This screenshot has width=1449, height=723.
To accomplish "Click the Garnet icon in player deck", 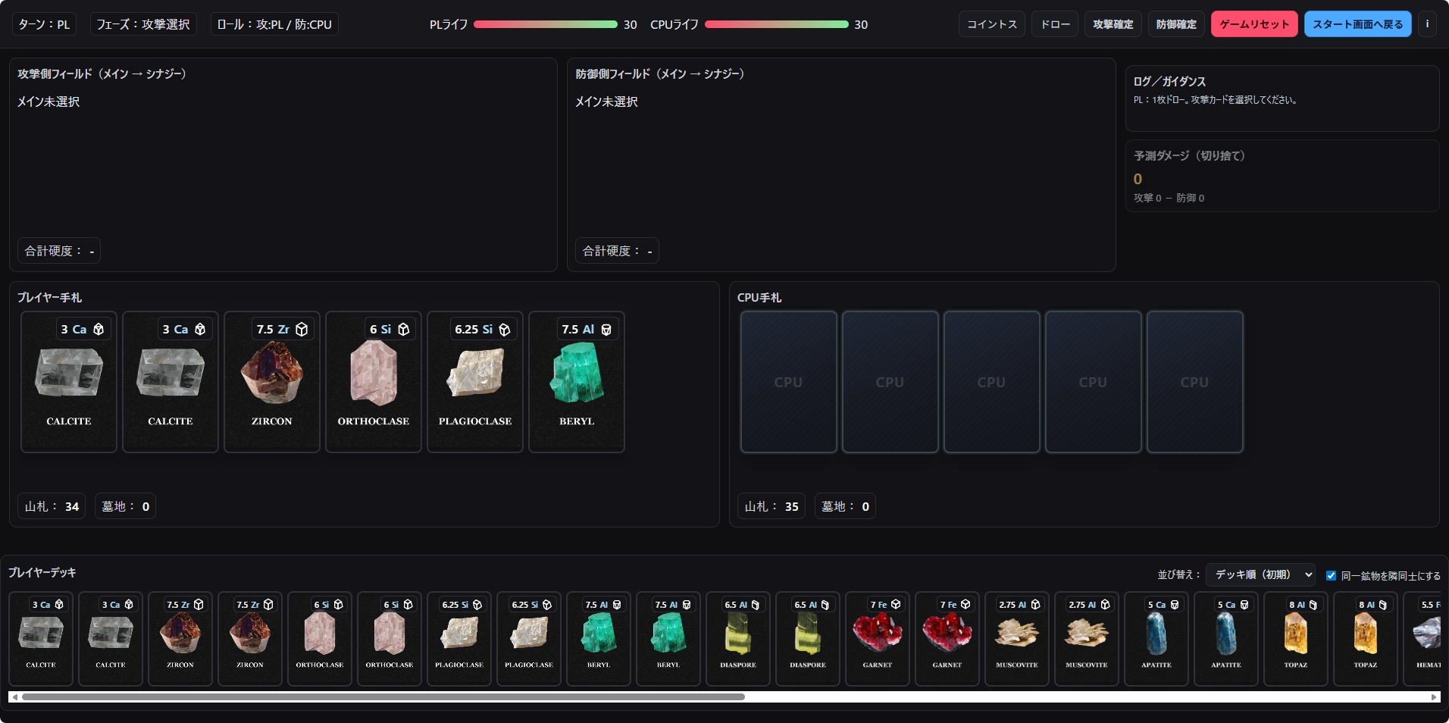I will pos(877,633).
